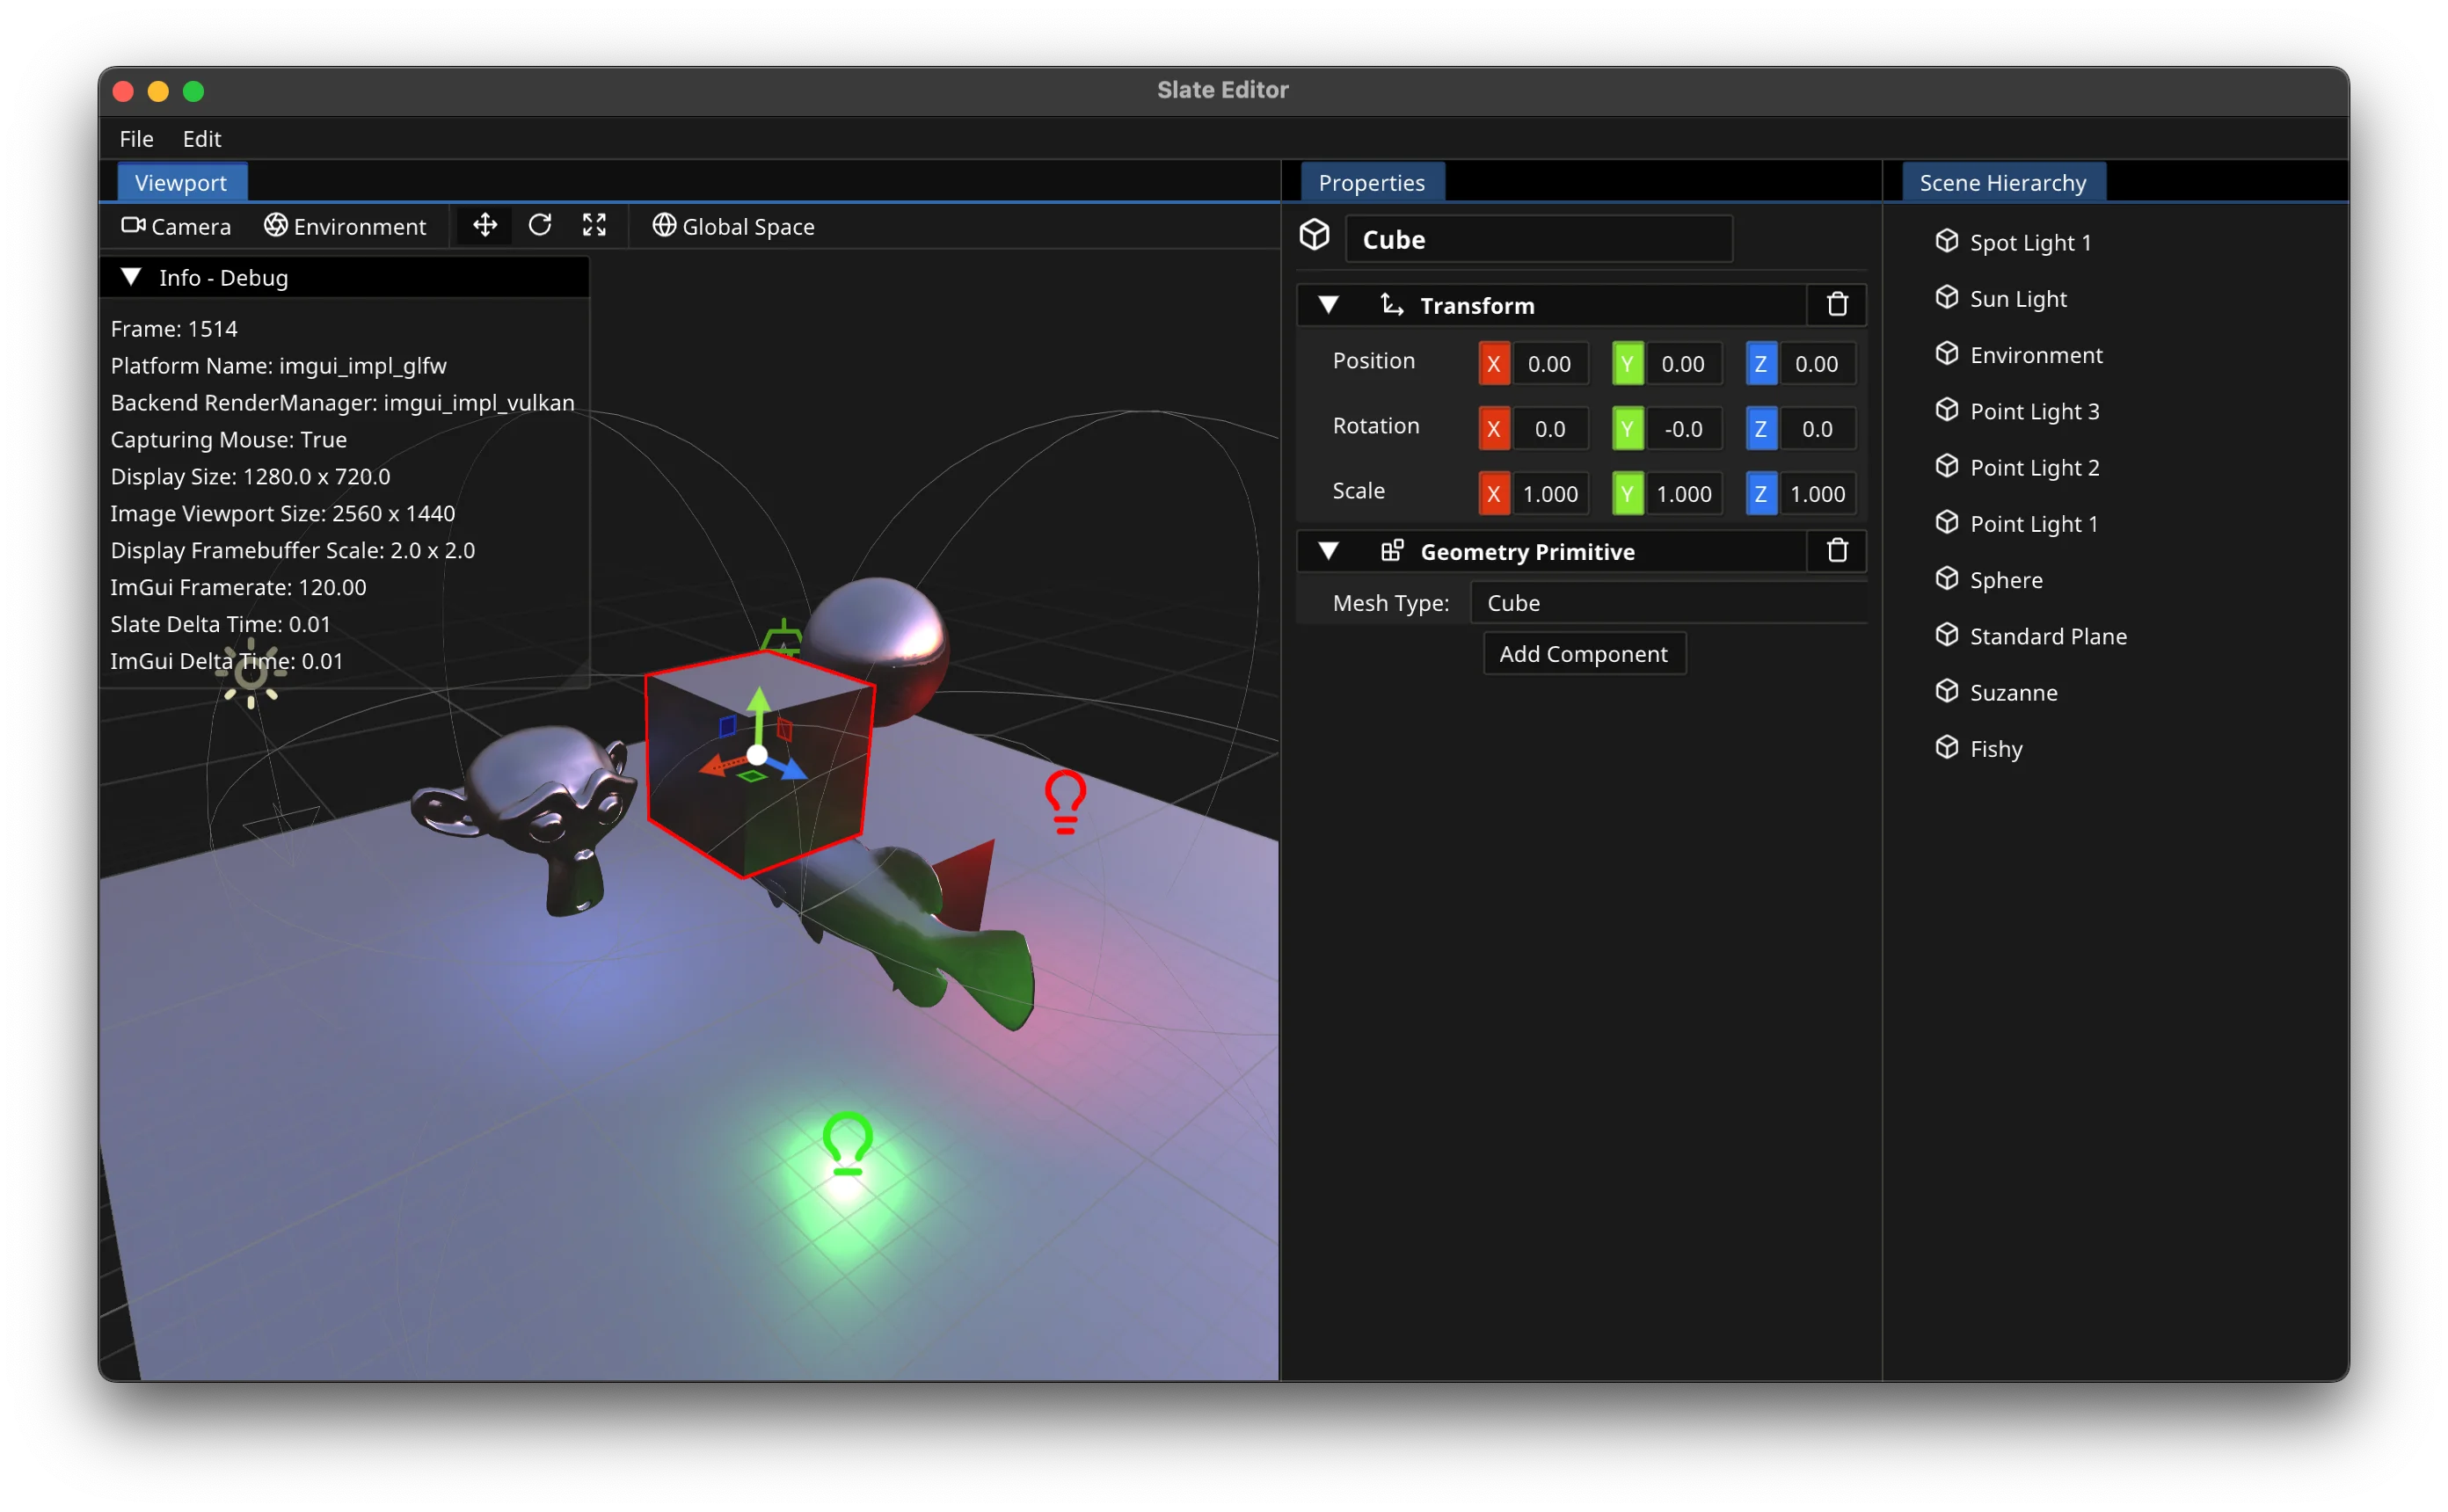Click the Position Y value field
Image resolution: width=2448 pixels, height=1512 pixels.
point(1683,364)
